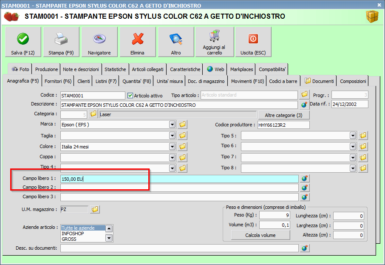Click the Altre categorie (3) button
The image size is (385, 265).
(x=284, y=115)
